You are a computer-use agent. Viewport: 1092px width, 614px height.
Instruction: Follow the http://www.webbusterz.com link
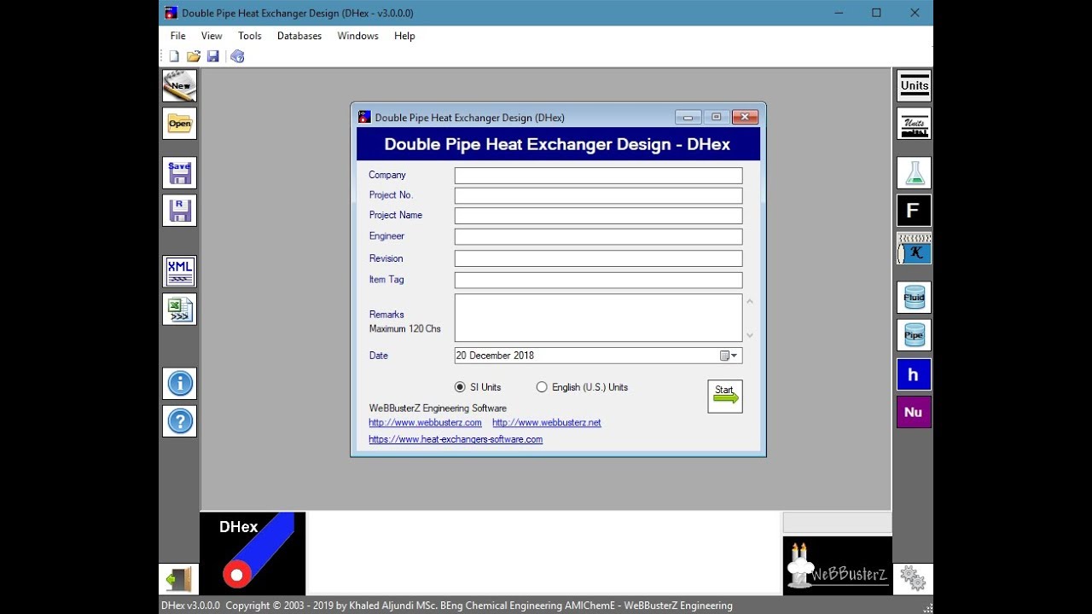(425, 423)
